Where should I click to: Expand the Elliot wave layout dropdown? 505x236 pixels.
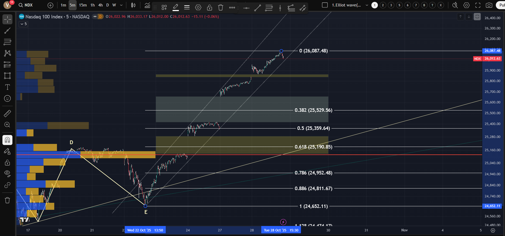pyautogui.click(x=367, y=5)
